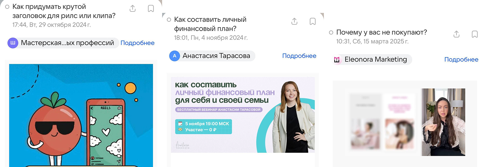Open the Анастасия Тарасова sender chip

pos(212,56)
